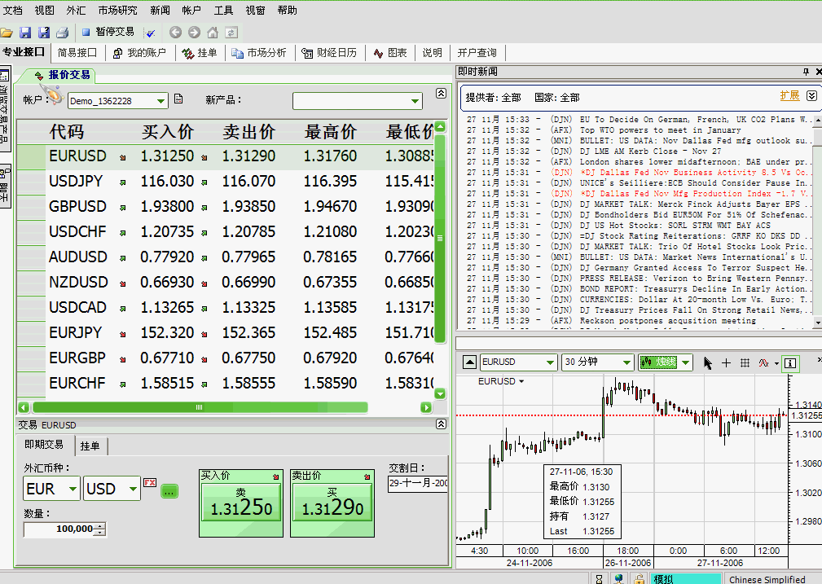Viewport: 822px width, 584px height.
Task: Open the 30 分钟 timeframe dropdown
Action: [626, 362]
